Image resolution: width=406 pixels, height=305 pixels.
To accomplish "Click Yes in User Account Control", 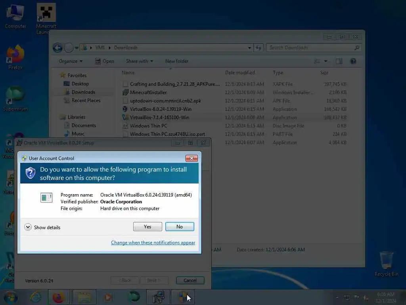I will (147, 227).
